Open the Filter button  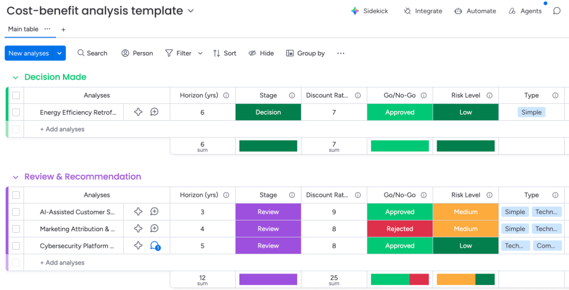click(178, 53)
